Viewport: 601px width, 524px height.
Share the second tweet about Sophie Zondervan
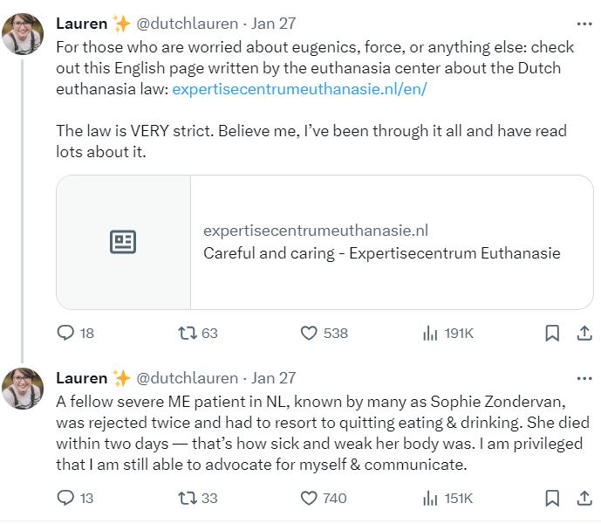[x=584, y=499]
